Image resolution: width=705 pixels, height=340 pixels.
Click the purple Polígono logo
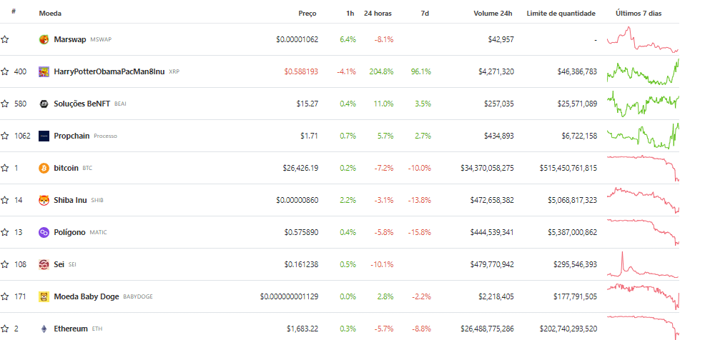(44, 232)
